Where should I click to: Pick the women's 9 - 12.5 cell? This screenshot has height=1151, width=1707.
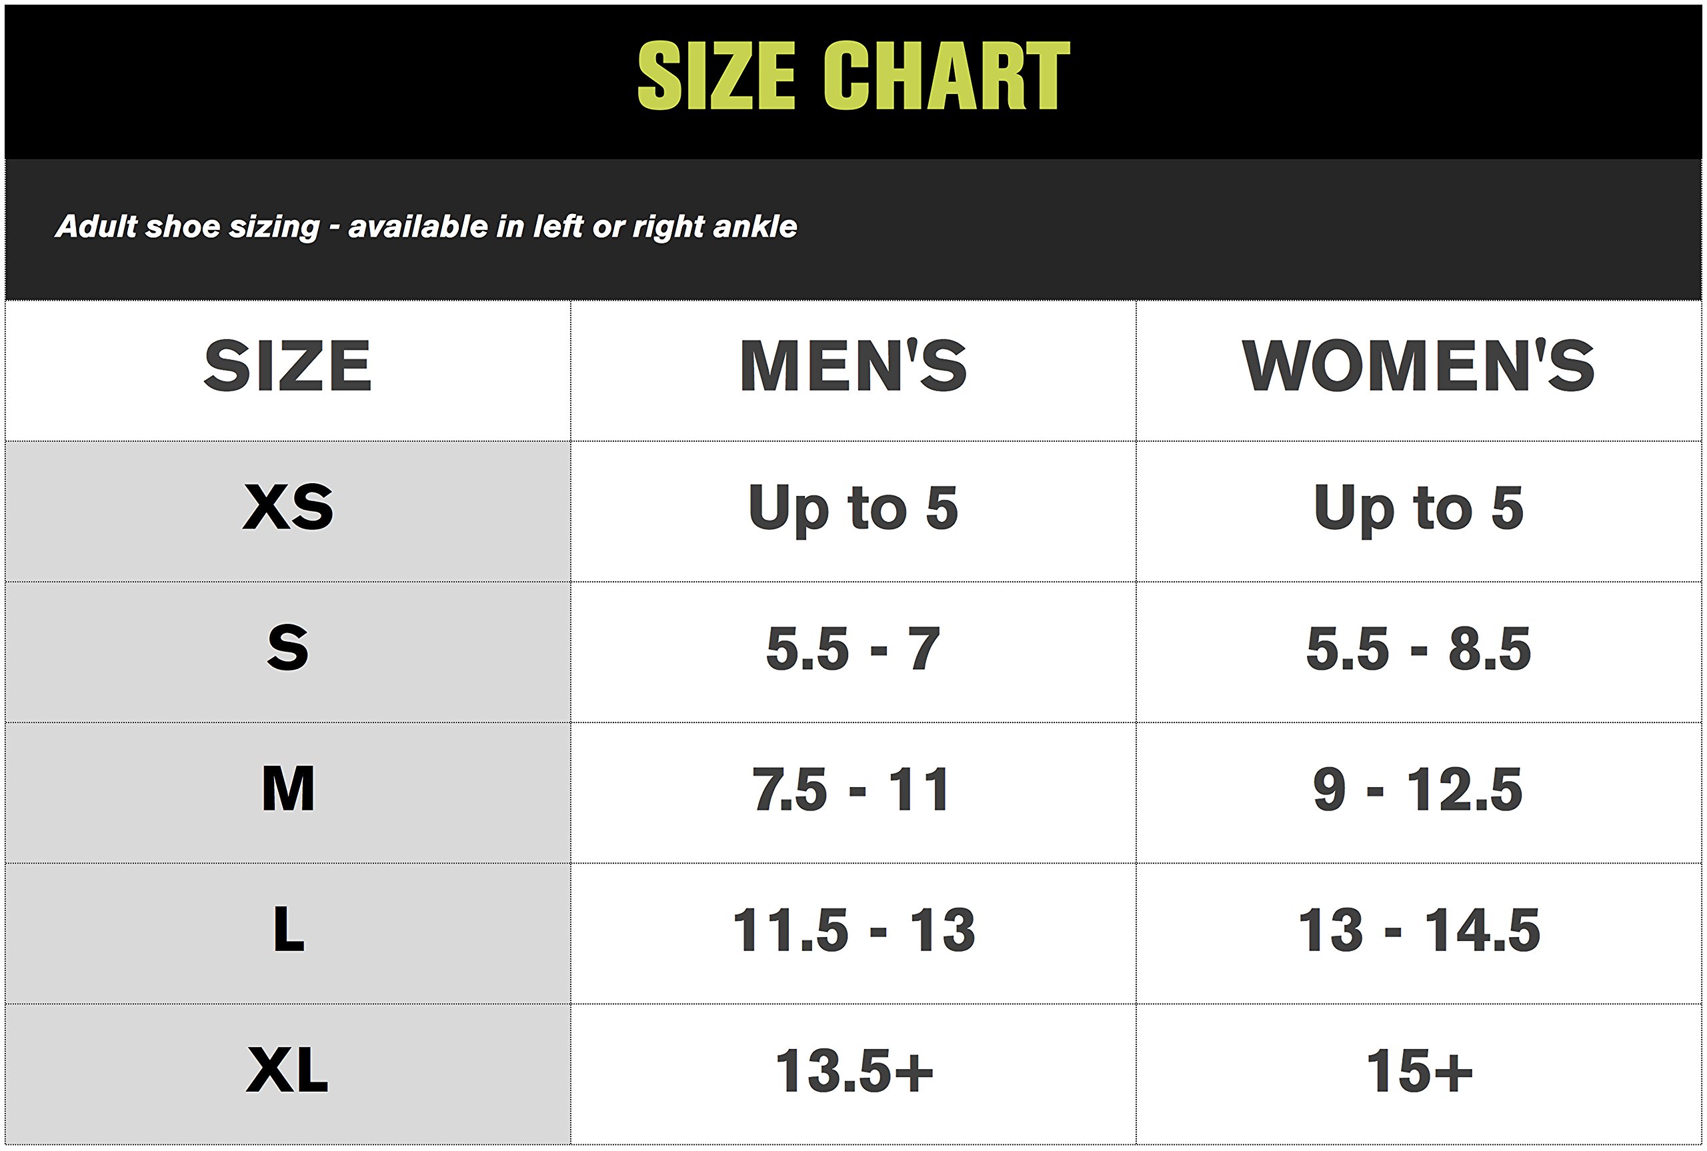(x=1418, y=790)
